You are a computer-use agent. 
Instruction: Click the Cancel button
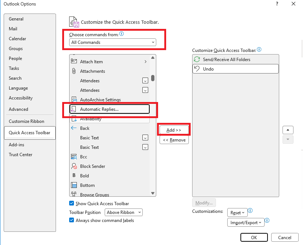pos(285,237)
